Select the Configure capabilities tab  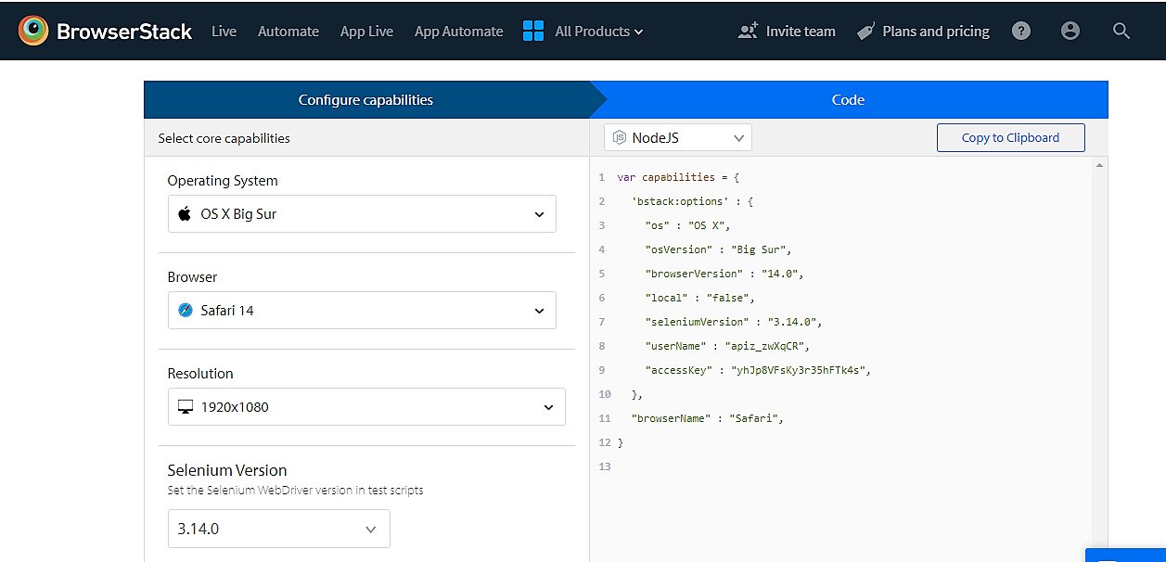click(366, 99)
